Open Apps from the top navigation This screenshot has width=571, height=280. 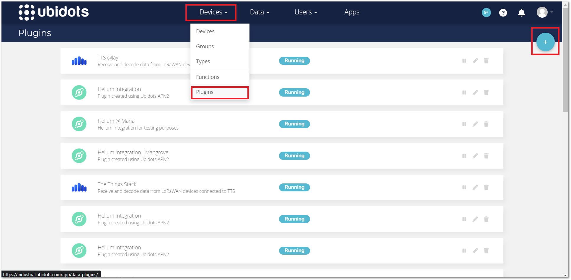point(351,12)
